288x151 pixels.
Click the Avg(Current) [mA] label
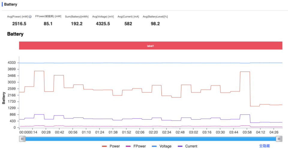(128, 17)
